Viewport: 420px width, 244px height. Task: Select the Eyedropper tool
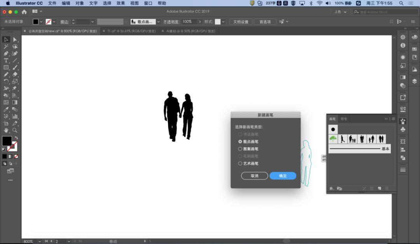[x=6, y=110]
